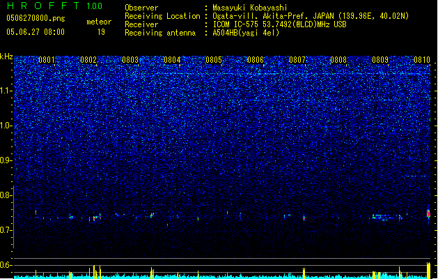Image resolution: width=438 pixels, height=279 pixels.
Task: Click the ICOM IC-575 receiver text
Action: tap(279, 24)
